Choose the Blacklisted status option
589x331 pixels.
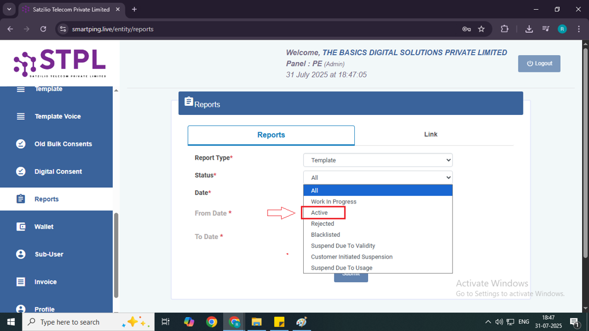[x=377, y=234]
